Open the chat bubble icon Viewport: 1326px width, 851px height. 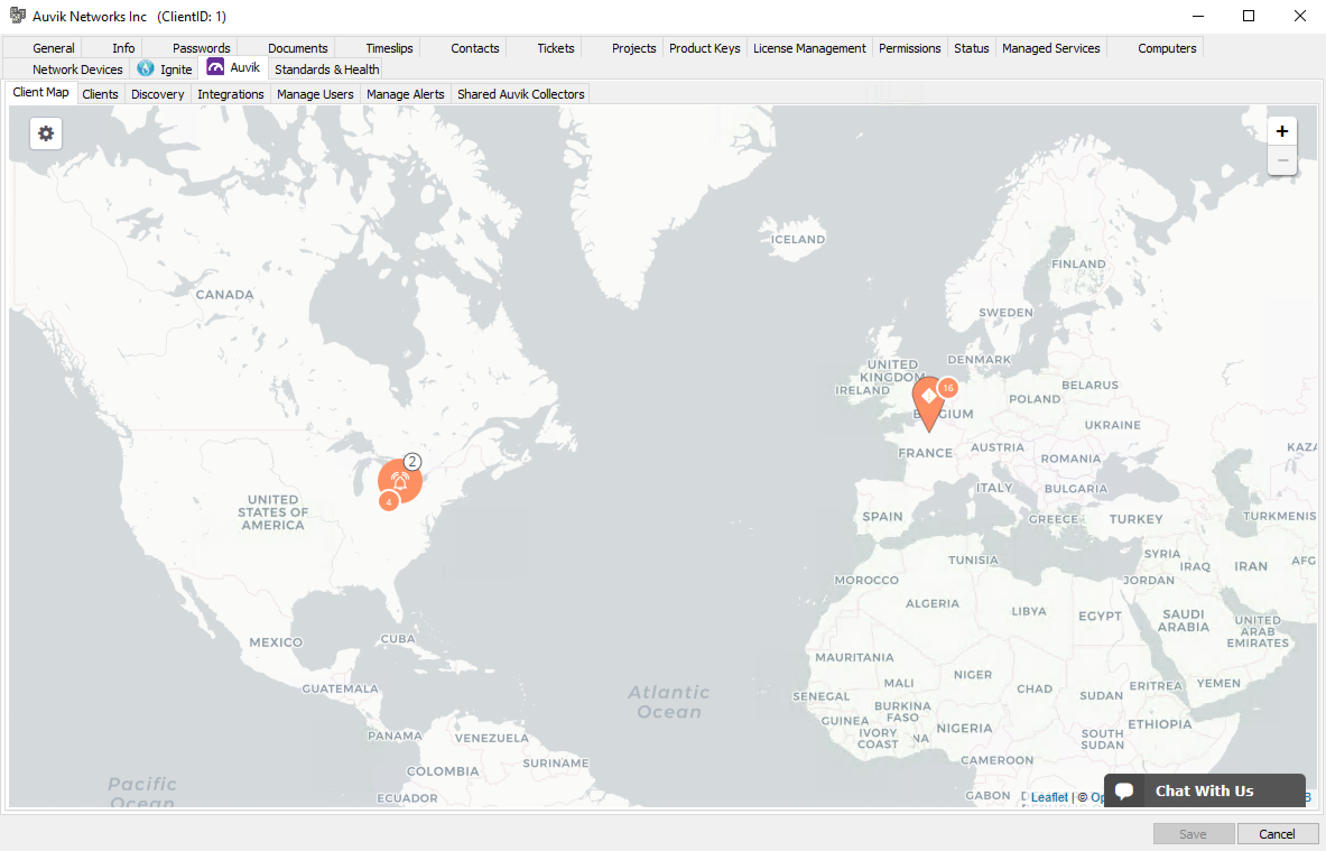[x=1124, y=791]
